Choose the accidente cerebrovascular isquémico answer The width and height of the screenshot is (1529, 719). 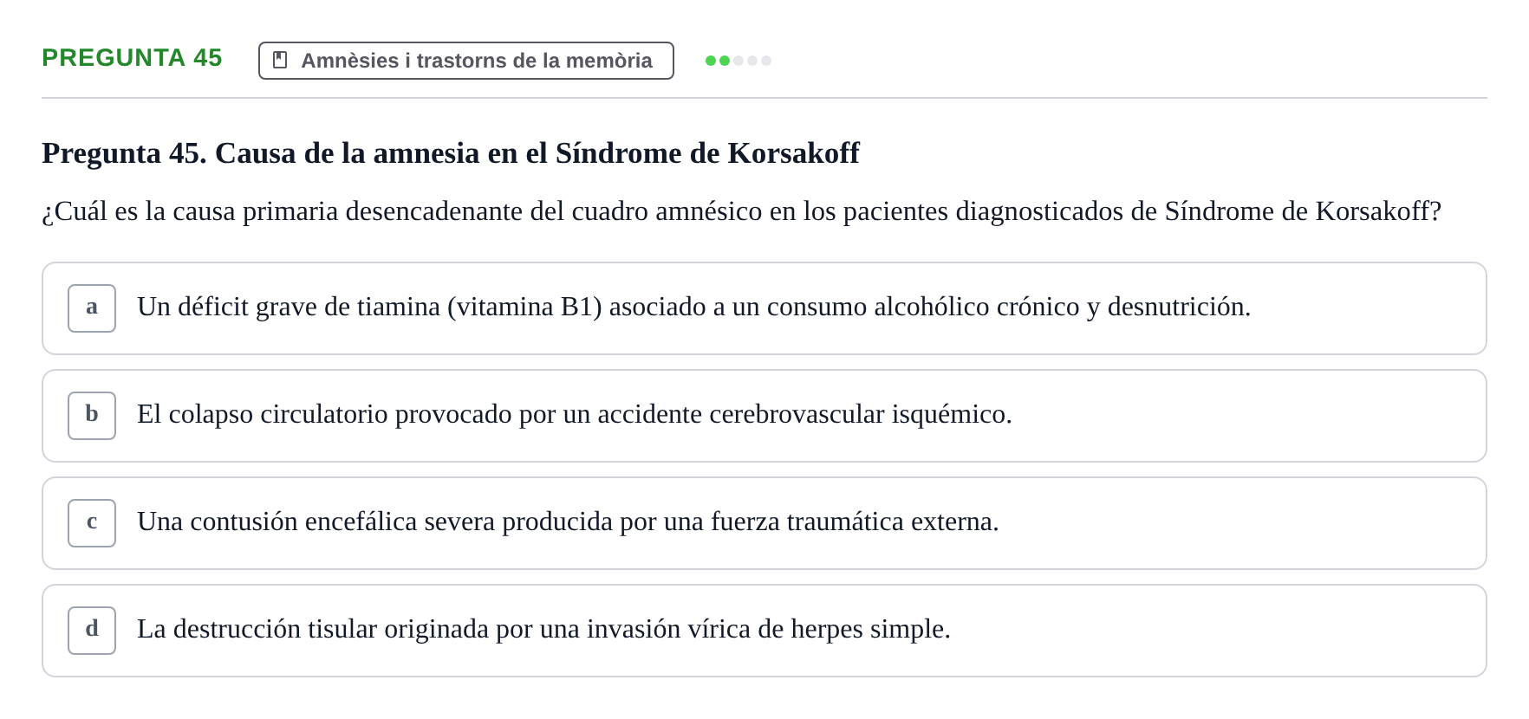[764, 416]
